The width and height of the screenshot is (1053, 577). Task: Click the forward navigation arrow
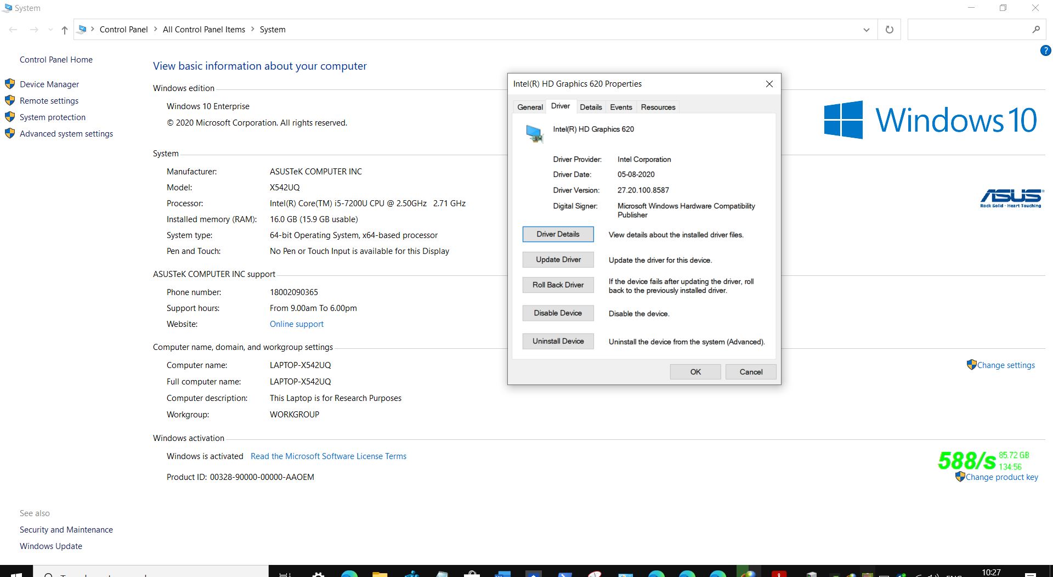click(x=34, y=30)
